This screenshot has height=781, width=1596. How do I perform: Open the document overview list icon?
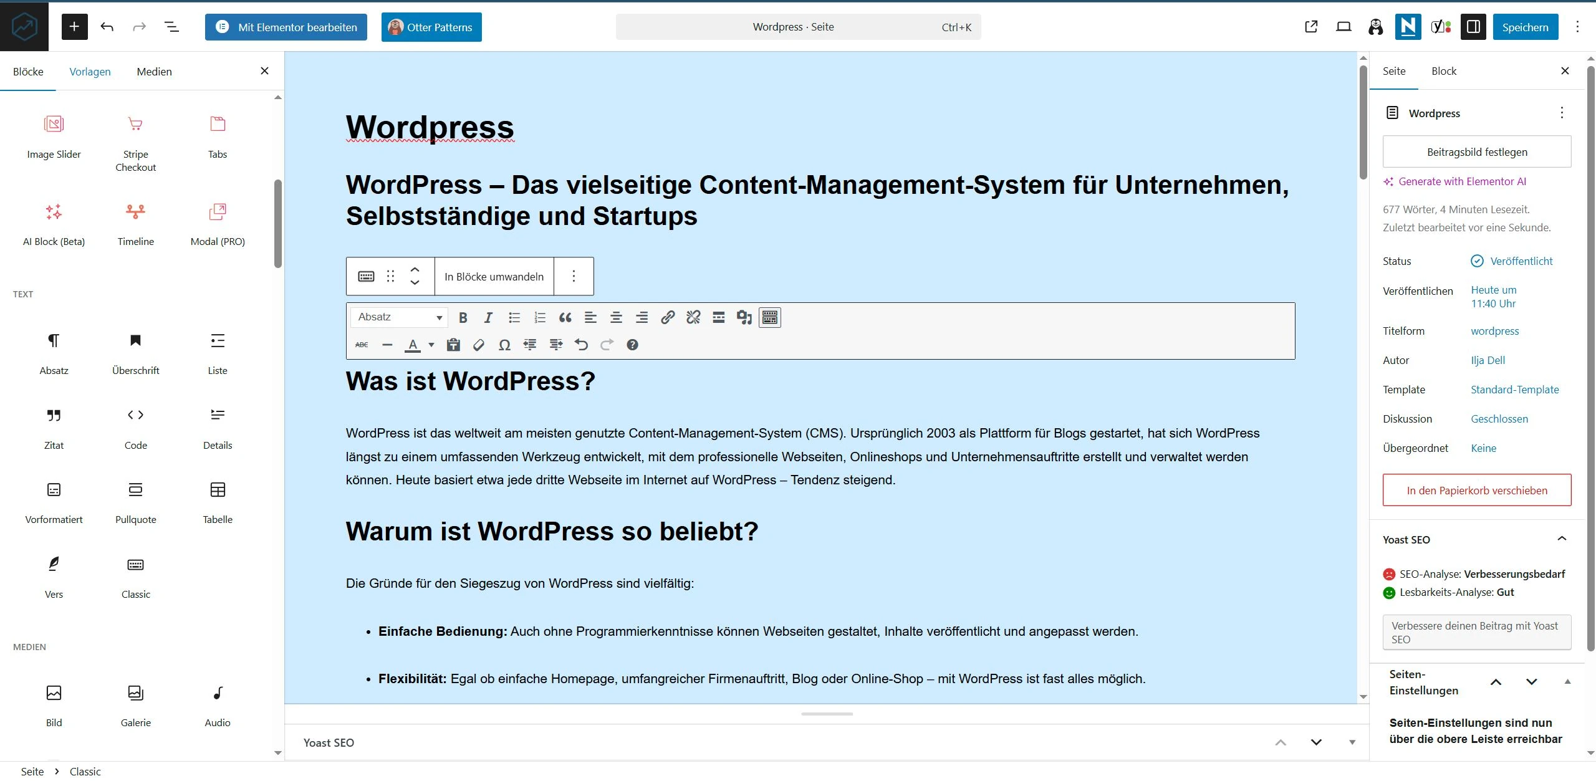pyautogui.click(x=171, y=27)
